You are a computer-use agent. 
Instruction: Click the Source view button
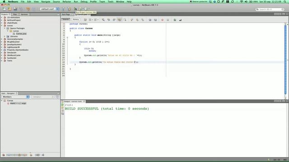[65, 19]
